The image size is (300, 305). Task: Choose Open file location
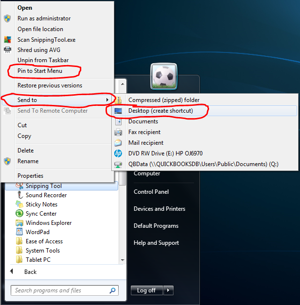tap(40, 29)
